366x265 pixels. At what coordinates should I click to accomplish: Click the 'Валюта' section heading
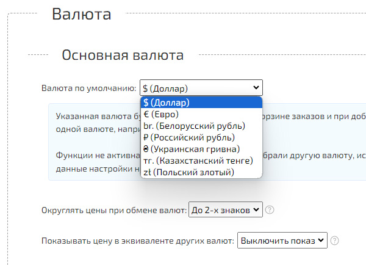click(x=81, y=14)
